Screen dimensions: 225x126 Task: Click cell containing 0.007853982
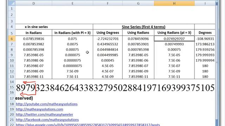pyautogui.click(x=34, y=44)
